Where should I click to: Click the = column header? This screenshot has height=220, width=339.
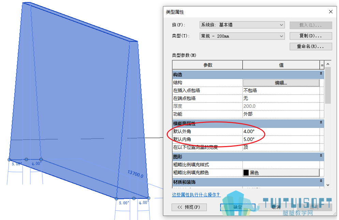pos(322,65)
